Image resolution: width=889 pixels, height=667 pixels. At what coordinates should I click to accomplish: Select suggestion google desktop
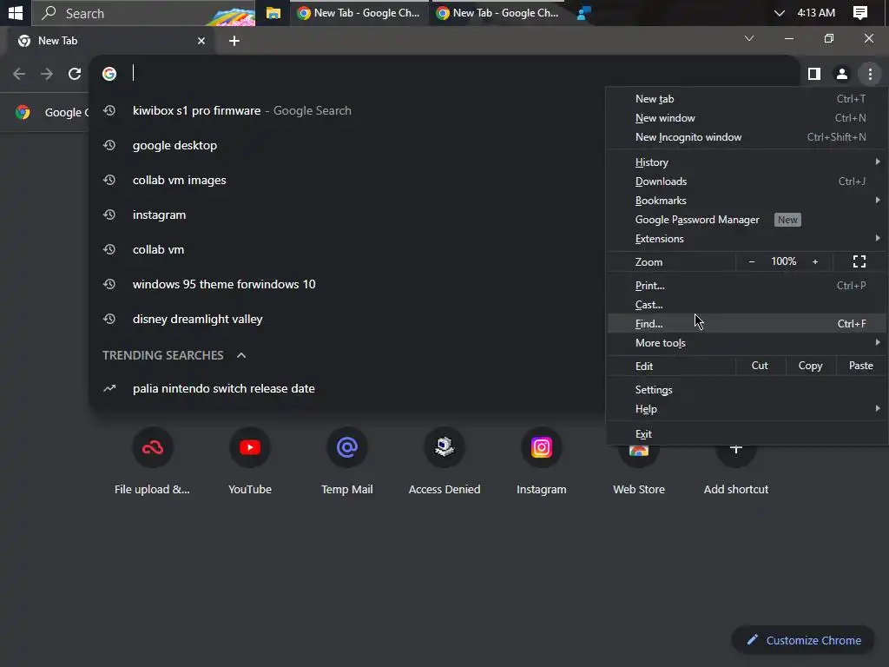(347, 145)
